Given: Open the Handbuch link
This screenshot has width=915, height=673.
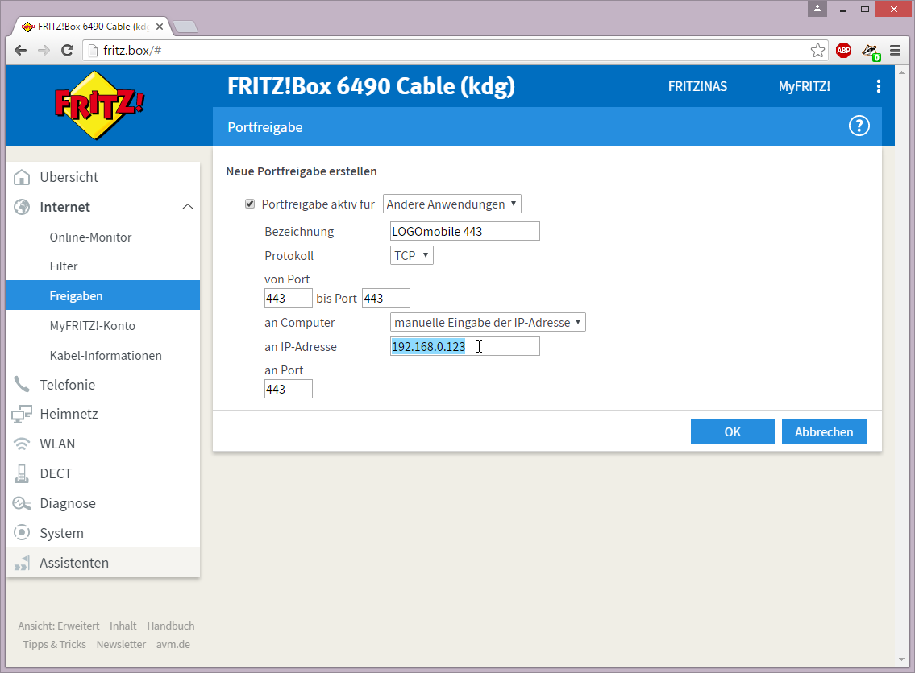Looking at the screenshot, I should (x=170, y=626).
